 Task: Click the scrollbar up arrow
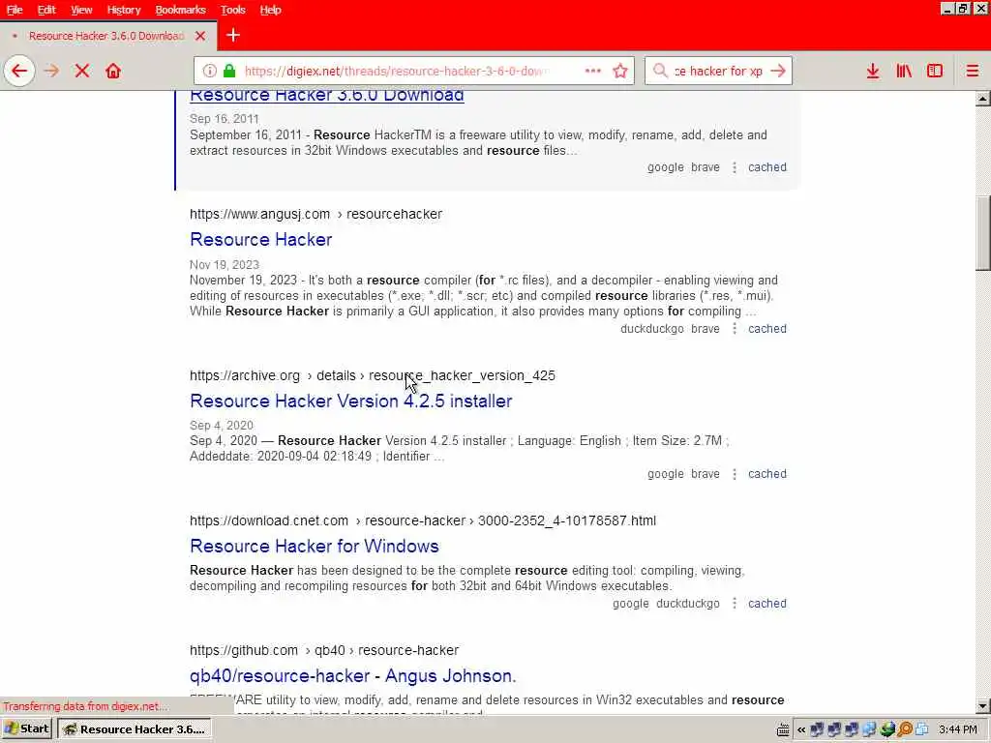click(983, 99)
